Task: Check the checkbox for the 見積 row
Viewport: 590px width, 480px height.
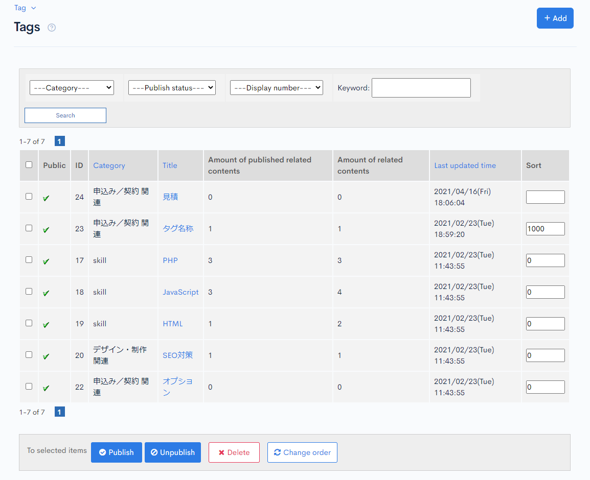Action: pyautogui.click(x=29, y=196)
